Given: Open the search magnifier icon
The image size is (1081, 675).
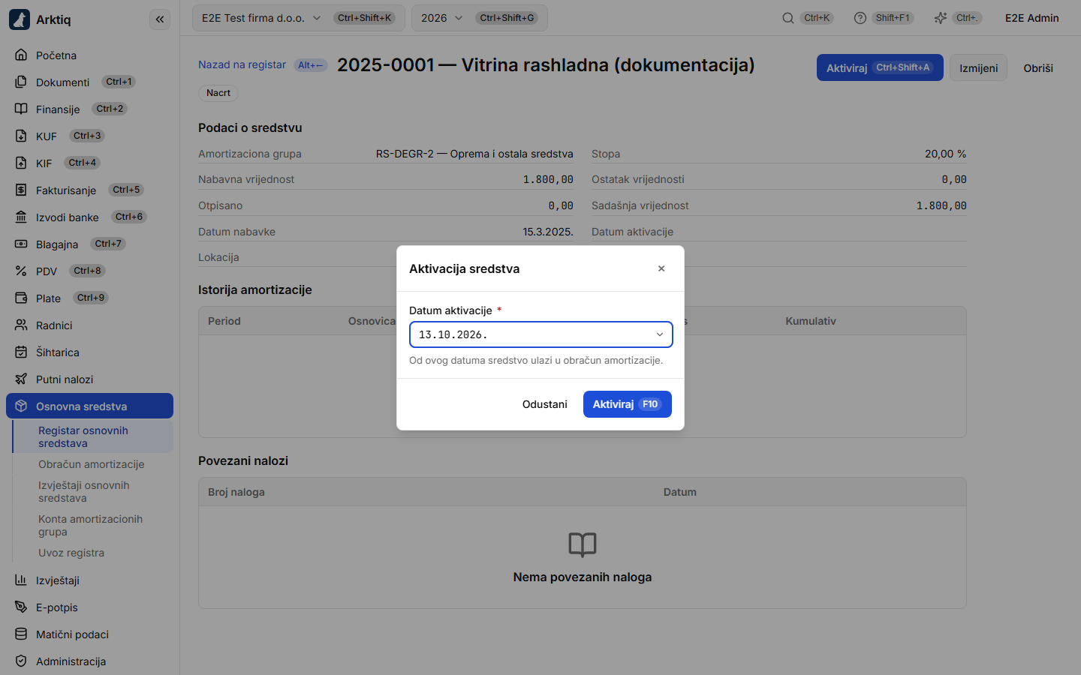Looking at the screenshot, I should 788,18.
